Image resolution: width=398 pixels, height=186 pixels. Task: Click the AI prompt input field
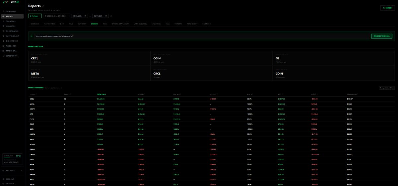tap(202, 36)
